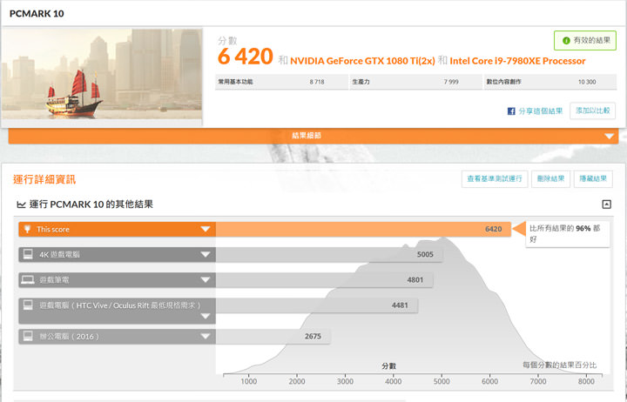Collapse the other results section with square arrow icon
The width and height of the screenshot is (627, 402).
tap(606, 204)
